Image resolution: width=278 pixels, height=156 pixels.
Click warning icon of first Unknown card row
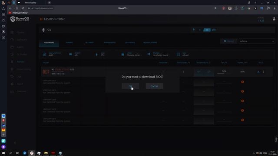coord(242,82)
